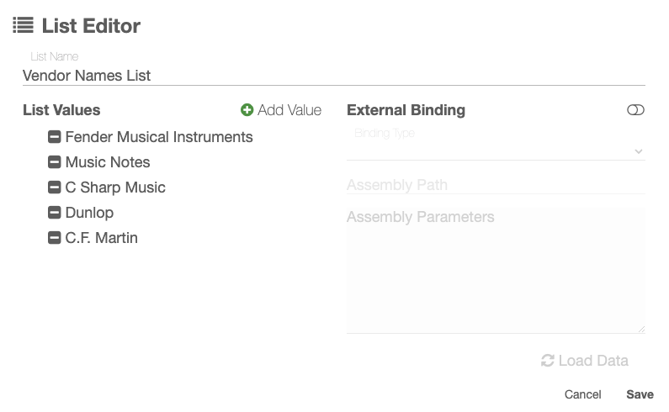Click the Cancel button
Image resolution: width=669 pixels, height=412 pixels.
(582, 394)
